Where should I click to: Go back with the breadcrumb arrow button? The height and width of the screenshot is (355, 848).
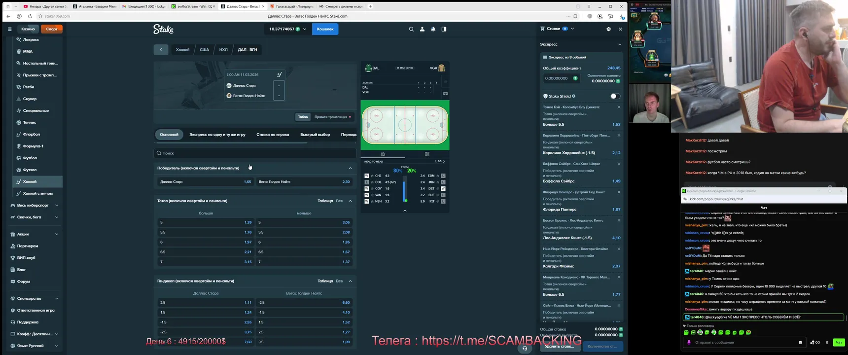(161, 50)
